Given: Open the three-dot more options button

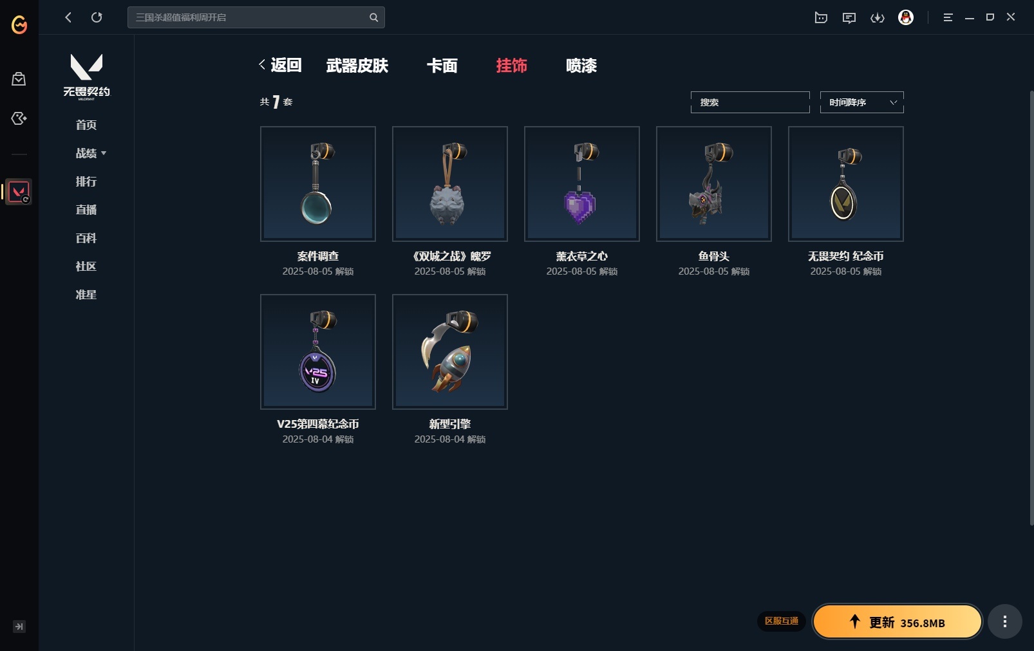Looking at the screenshot, I should 1005,621.
